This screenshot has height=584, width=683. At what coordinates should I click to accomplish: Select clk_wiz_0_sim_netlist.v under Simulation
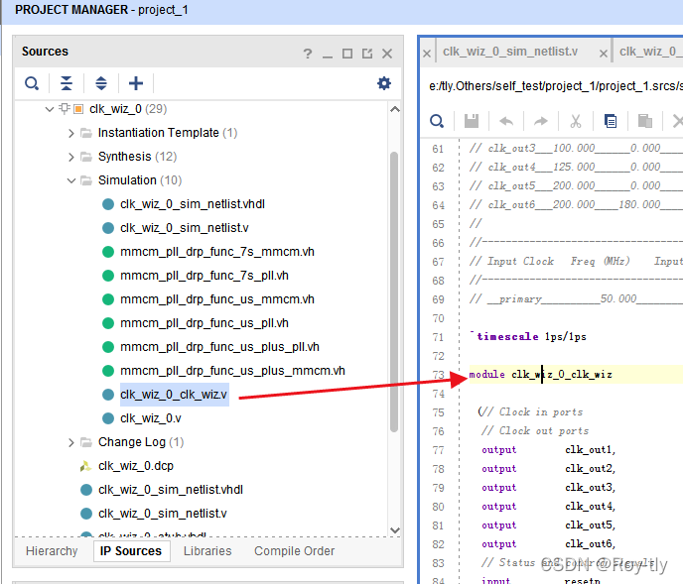(185, 228)
